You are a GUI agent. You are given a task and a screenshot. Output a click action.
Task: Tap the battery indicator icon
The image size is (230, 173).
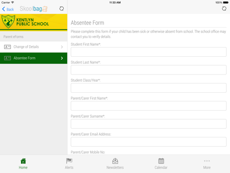pyautogui.click(x=226, y=2)
